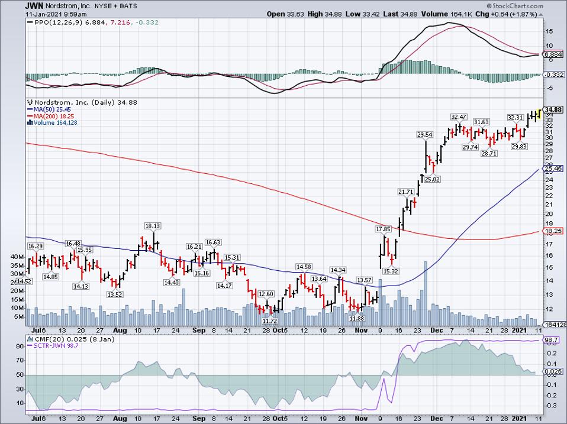Click the 16.63 price annotation
567x424 pixels.
(213, 242)
